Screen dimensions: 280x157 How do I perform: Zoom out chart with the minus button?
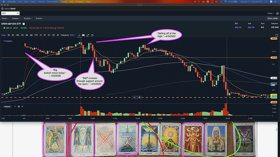134,97
